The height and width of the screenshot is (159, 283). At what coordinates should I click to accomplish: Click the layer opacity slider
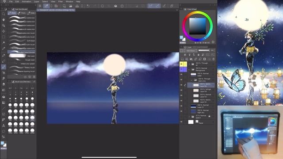(204, 50)
